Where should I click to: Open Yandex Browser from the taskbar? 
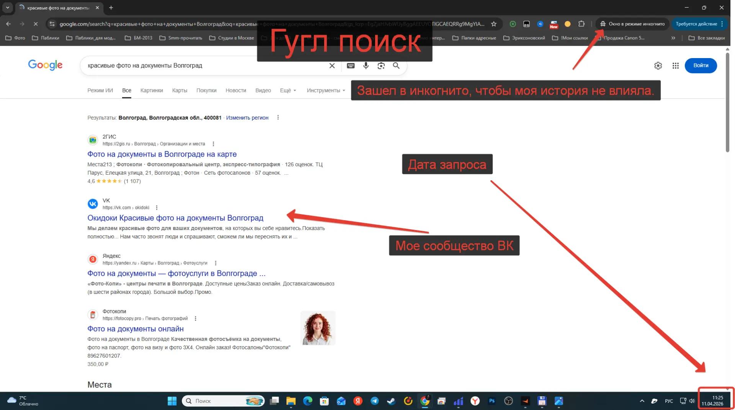475,401
